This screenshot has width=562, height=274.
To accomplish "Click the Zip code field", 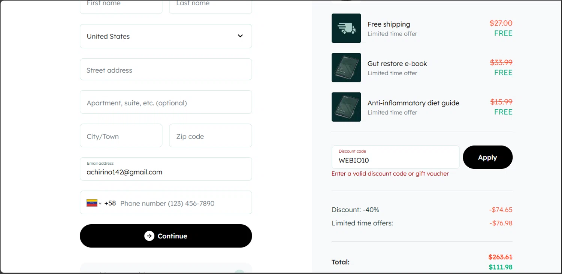I will [x=211, y=136].
